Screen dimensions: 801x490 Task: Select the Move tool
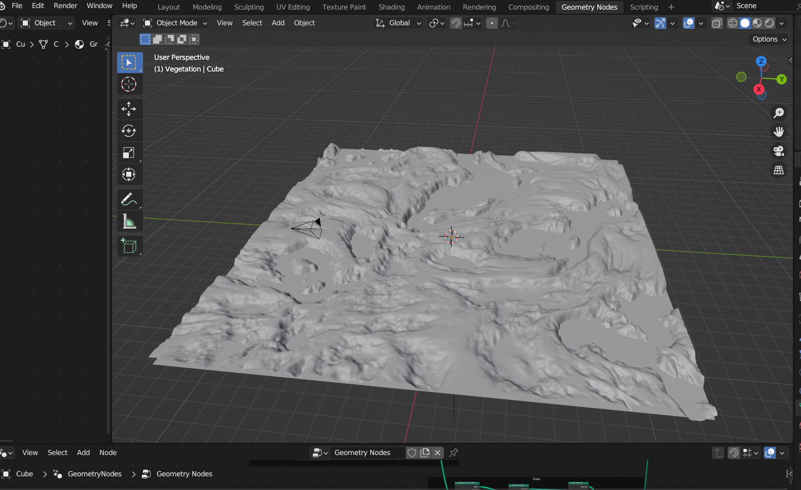129,109
